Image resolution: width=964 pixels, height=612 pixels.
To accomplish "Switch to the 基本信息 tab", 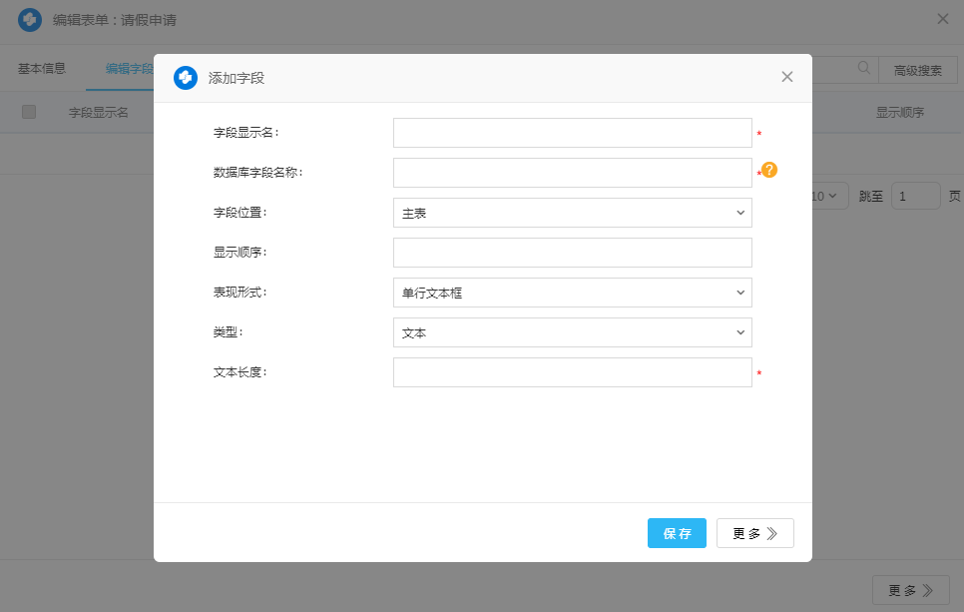I will click(x=42, y=69).
